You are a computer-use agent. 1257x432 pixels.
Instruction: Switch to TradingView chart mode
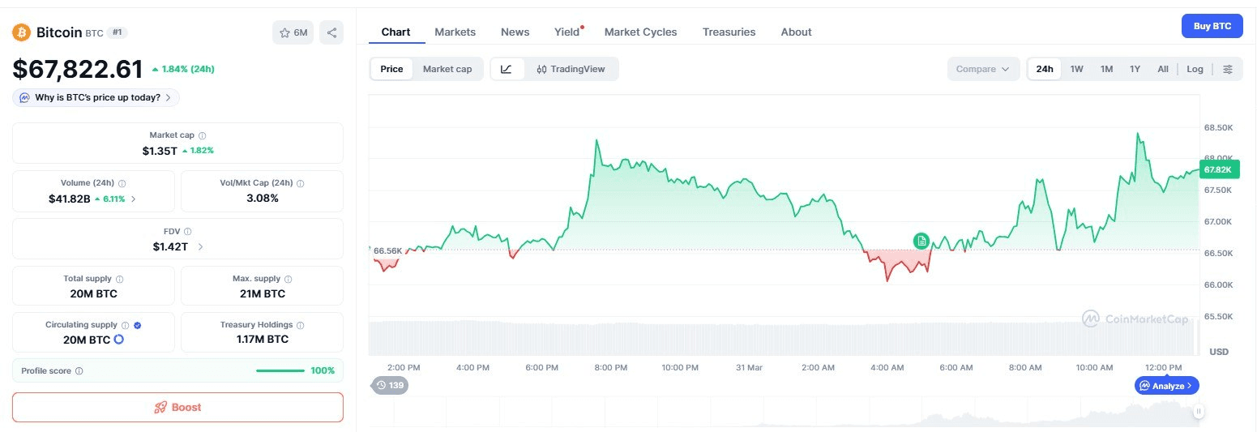pyautogui.click(x=571, y=69)
